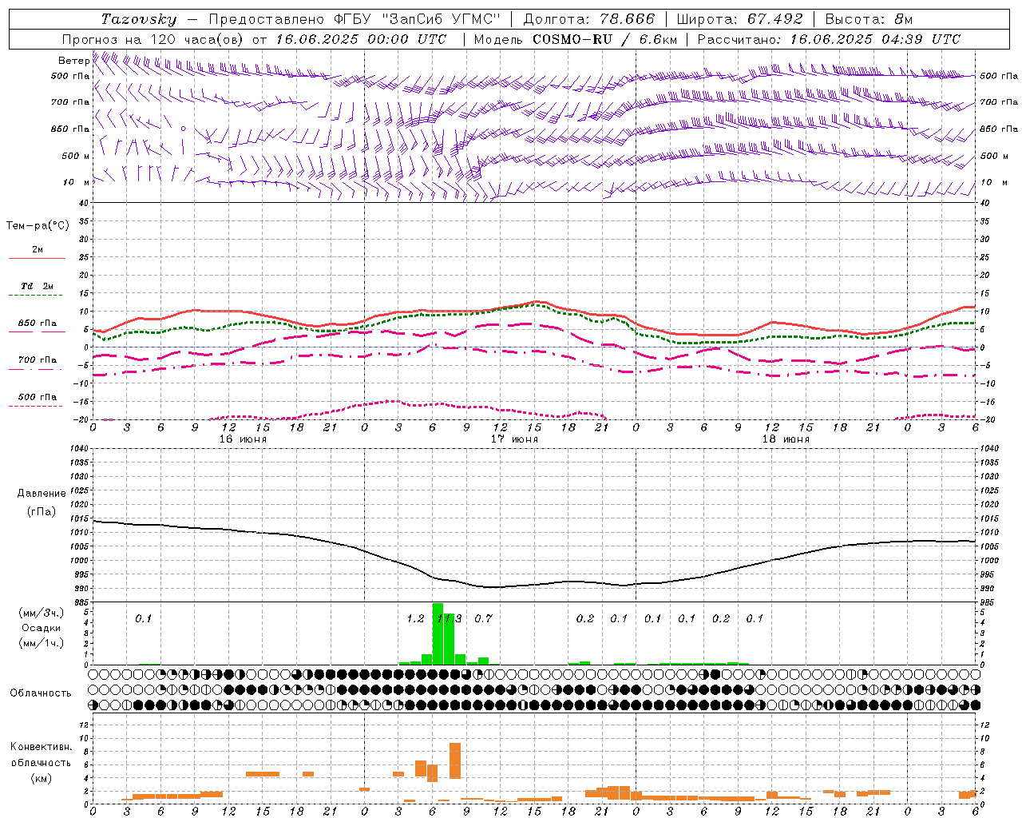Viewport: 1022px width, 818px height.
Task: Click the tallest green precipitation bar
Action: click(x=438, y=633)
